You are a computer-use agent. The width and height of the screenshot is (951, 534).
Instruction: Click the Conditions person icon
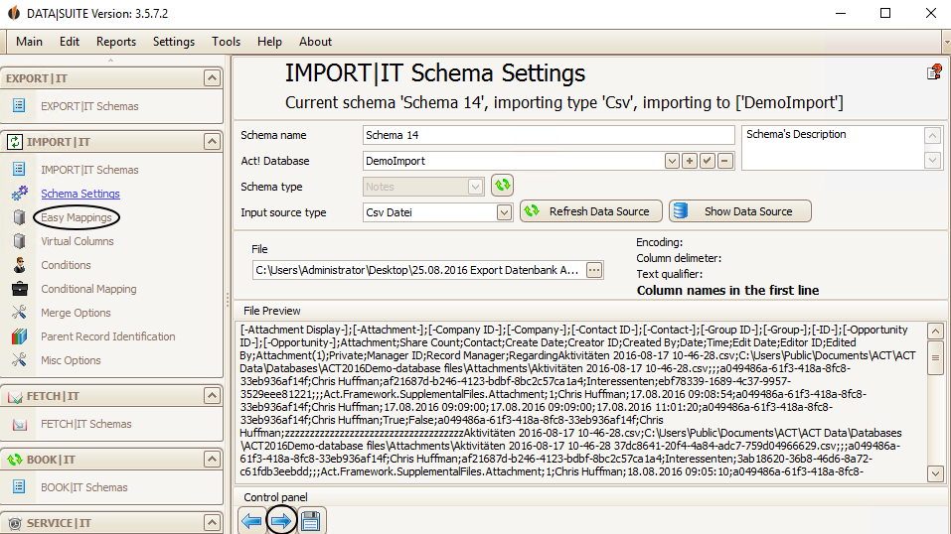20,265
